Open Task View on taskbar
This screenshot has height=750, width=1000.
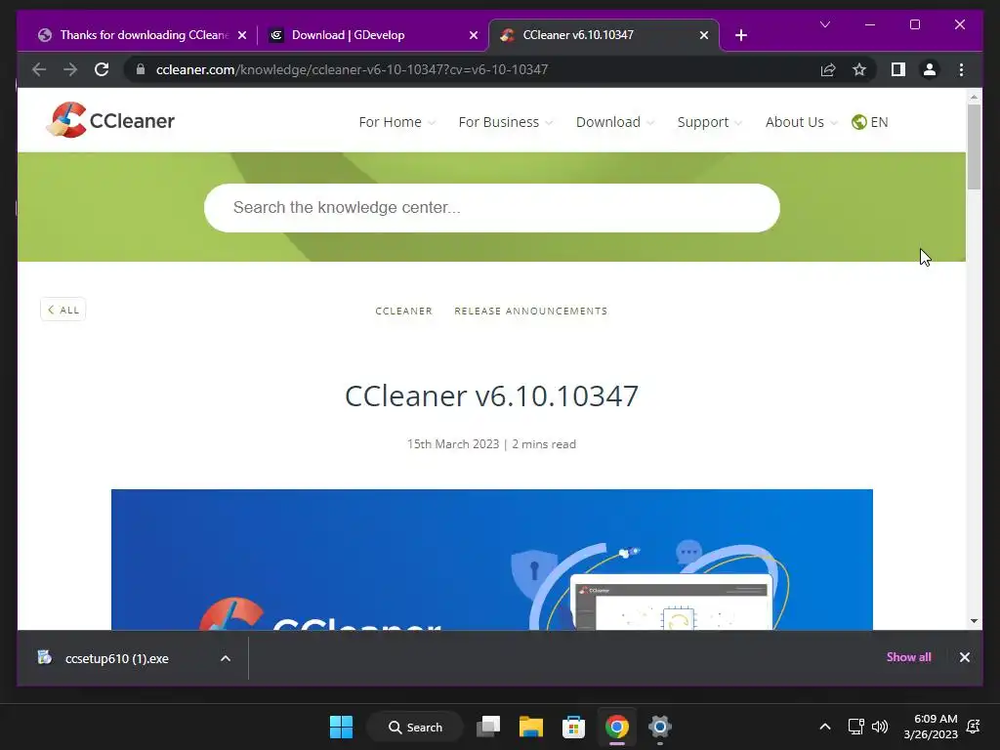(x=488, y=727)
